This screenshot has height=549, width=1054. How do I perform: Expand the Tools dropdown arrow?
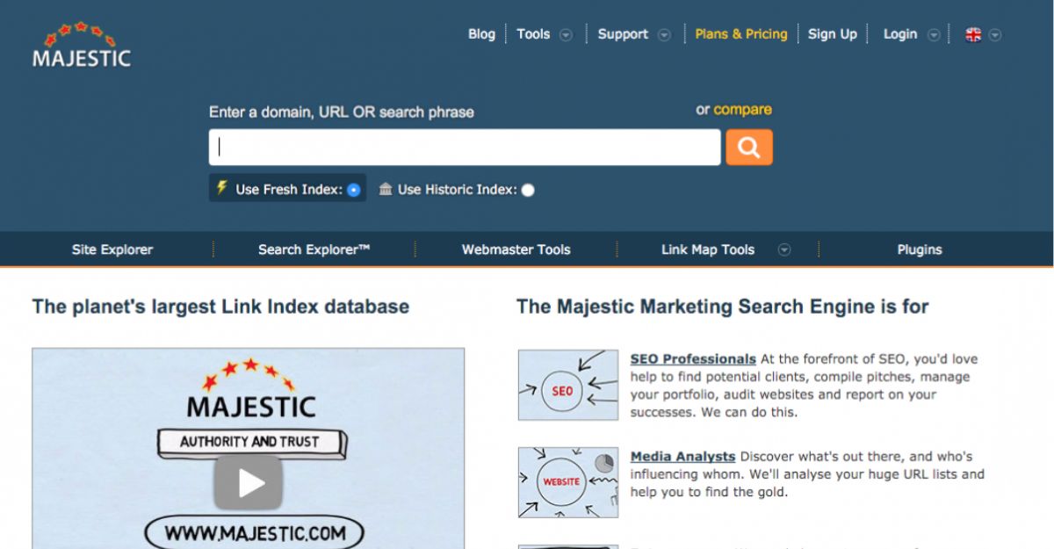pos(567,35)
